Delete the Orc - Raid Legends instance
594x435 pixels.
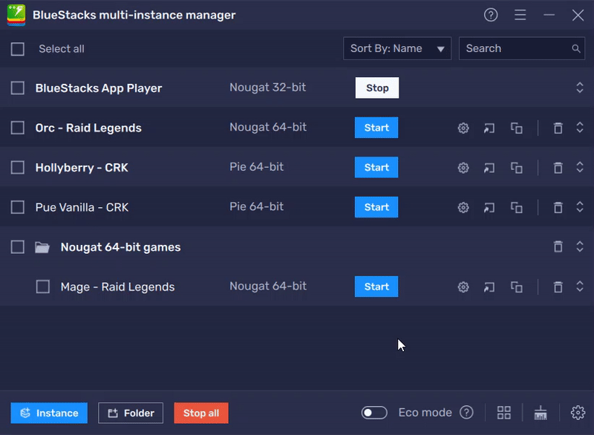click(x=558, y=128)
